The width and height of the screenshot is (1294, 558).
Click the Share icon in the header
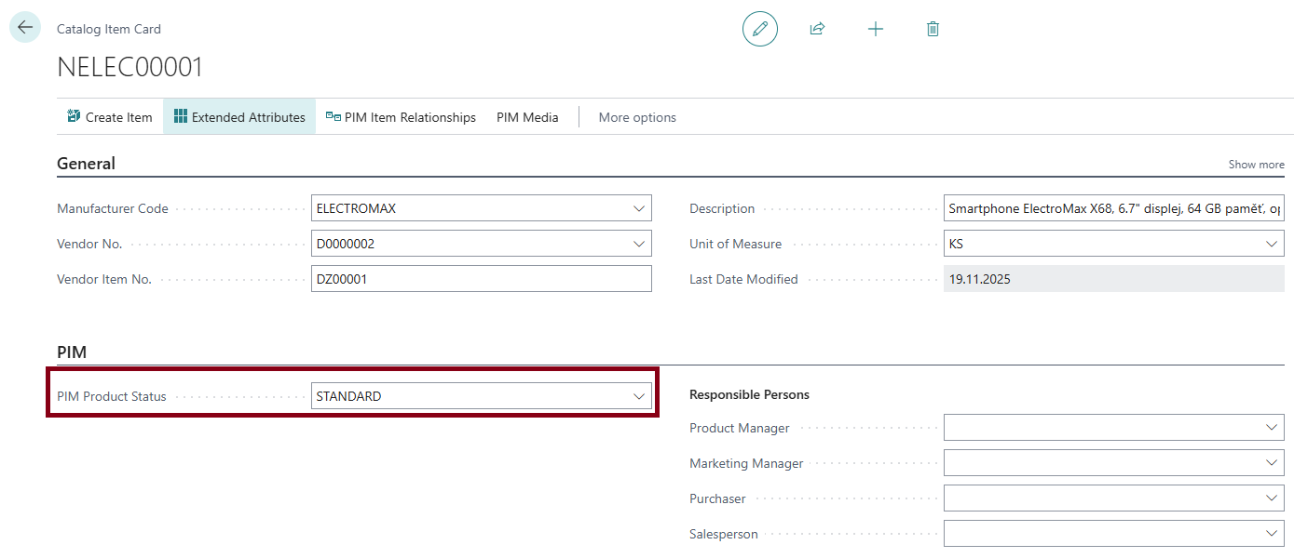[x=817, y=29]
